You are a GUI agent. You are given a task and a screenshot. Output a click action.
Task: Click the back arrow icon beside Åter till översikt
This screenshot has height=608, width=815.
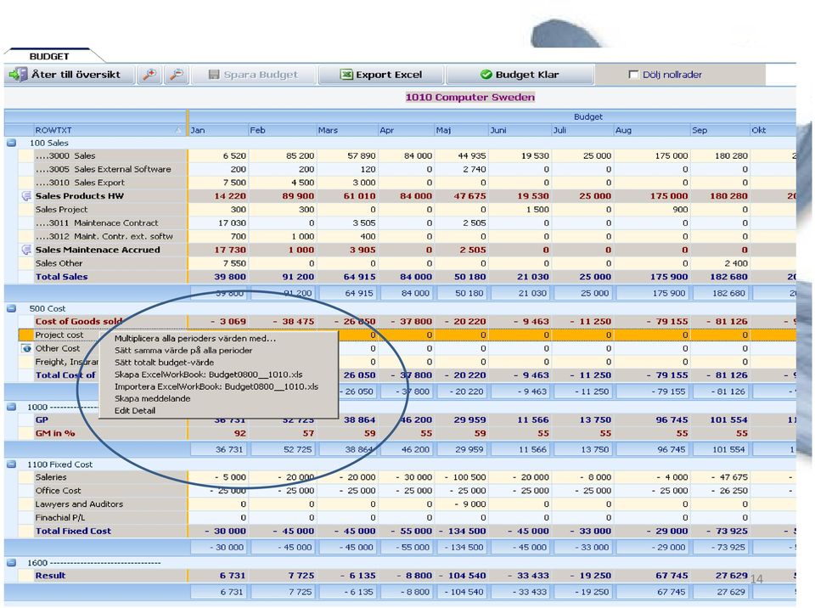[x=18, y=75]
